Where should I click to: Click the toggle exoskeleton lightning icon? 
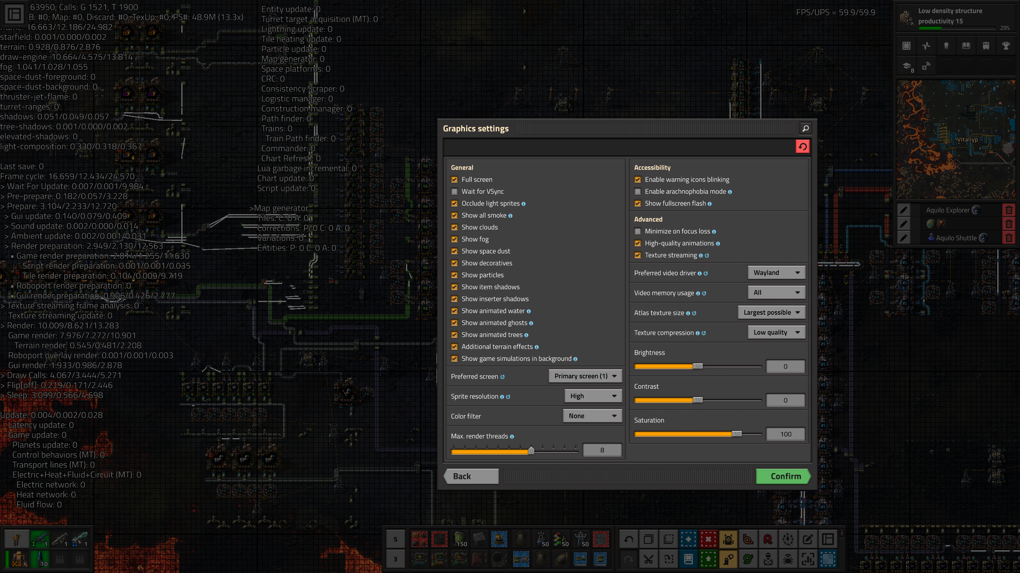[x=788, y=540]
